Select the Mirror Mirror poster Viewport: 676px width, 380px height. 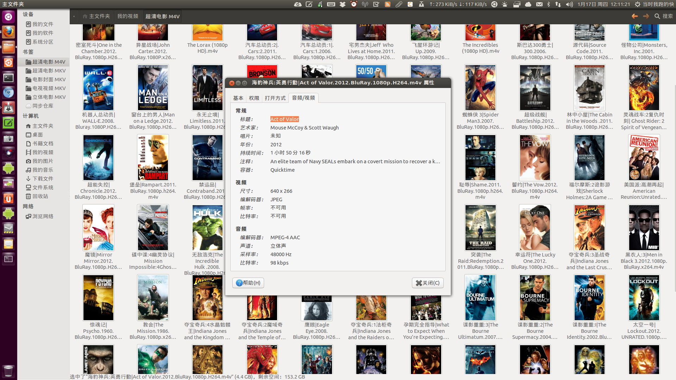coord(98,228)
